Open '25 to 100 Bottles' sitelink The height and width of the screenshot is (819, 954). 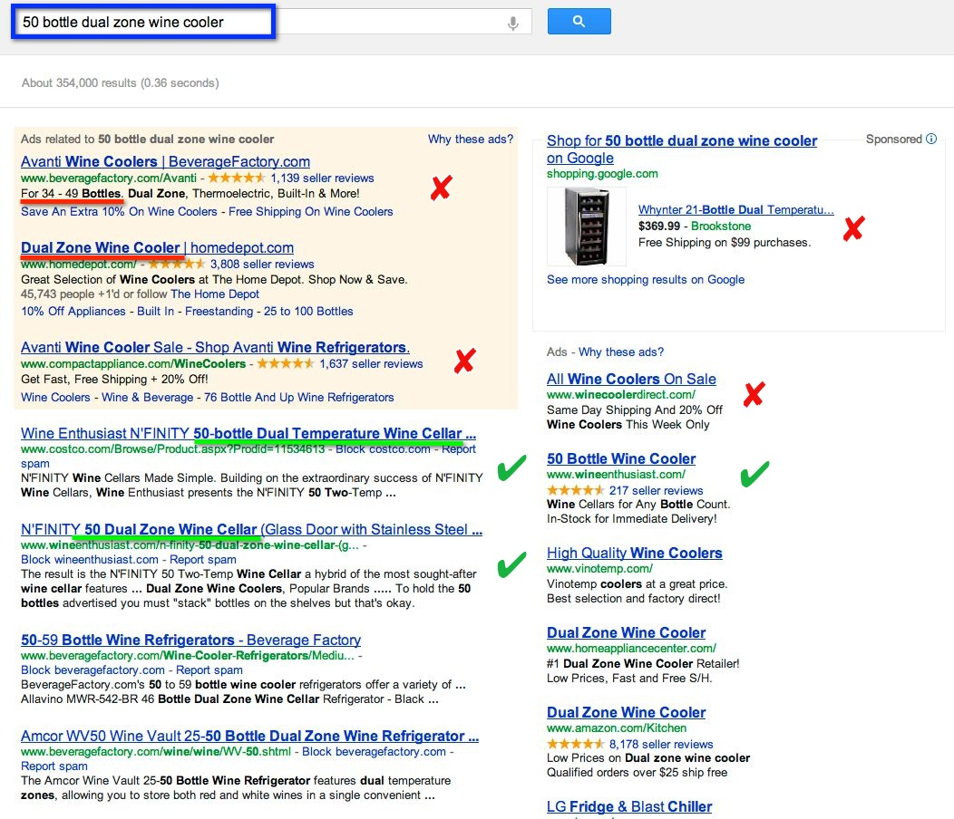tap(307, 312)
